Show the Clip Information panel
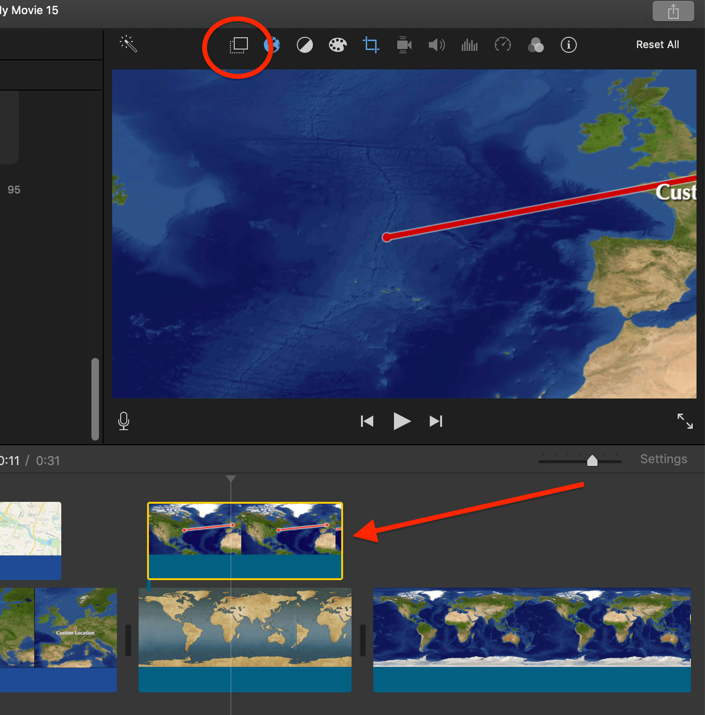The width and height of the screenshot is (705, 715). point(568,45)
